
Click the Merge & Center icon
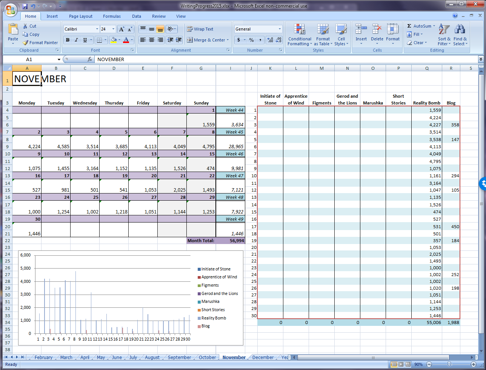pos(190,40)
